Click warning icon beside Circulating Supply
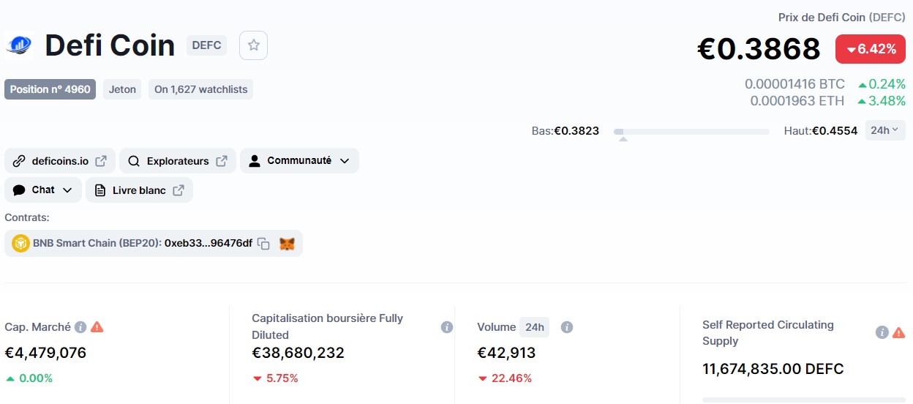The width and height of the screenshot is (913, 404). coord(898,332)
